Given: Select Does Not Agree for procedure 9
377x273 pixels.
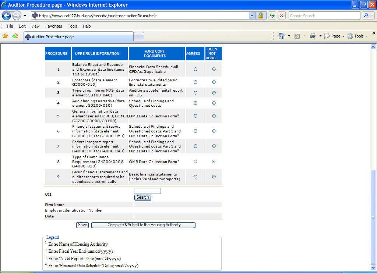Looking at the screenshot, I should 214,177.
